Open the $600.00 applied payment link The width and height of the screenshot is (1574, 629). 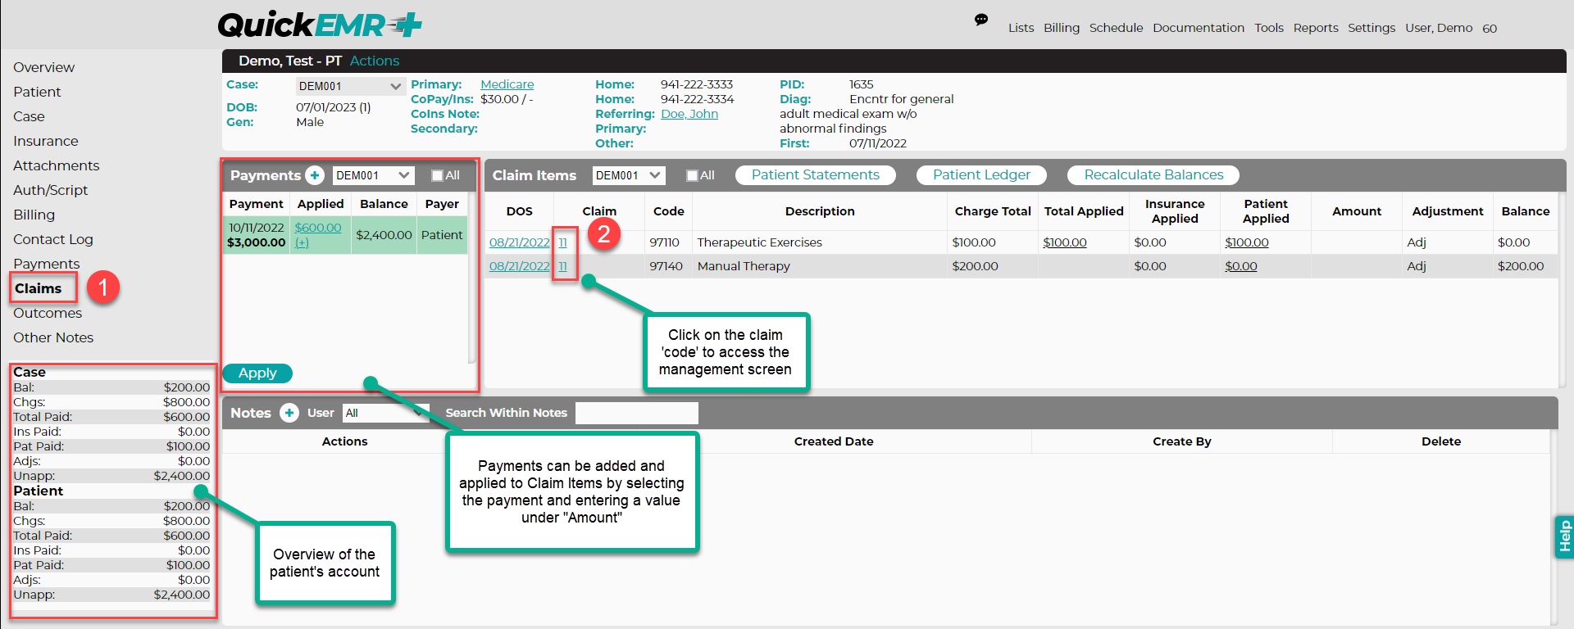[x=318, y=228]
